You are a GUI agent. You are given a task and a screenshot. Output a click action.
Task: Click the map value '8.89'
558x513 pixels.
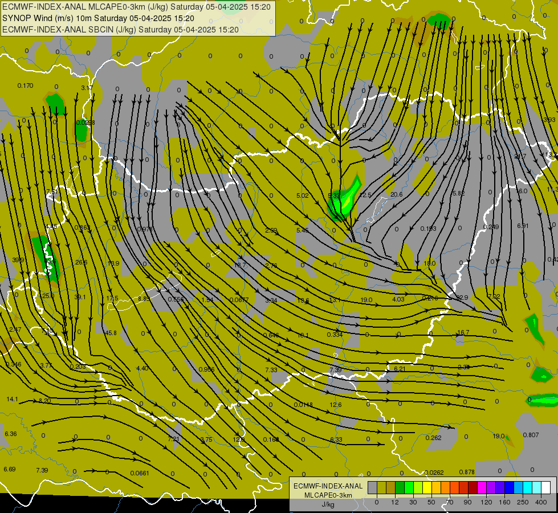coord(144,299)
